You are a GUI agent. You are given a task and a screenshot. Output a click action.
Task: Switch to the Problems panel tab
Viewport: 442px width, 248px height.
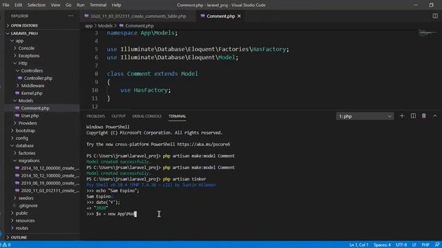tap(95, 116)
